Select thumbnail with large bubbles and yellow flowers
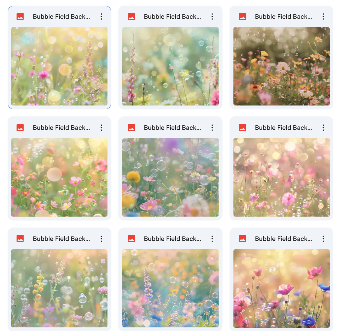Viewport: 337px width, 333px height. (170, 177)
